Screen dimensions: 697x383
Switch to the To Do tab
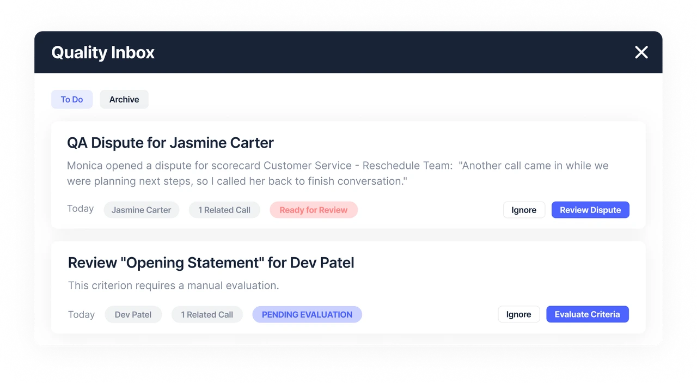[72, 99]
